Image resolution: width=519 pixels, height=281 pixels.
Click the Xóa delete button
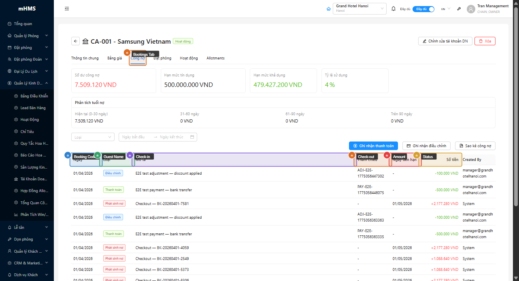(x=485, y=41)
